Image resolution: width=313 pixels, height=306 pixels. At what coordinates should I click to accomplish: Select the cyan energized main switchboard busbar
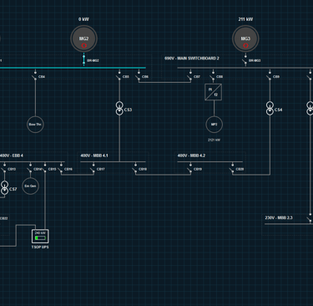(73, 68)
